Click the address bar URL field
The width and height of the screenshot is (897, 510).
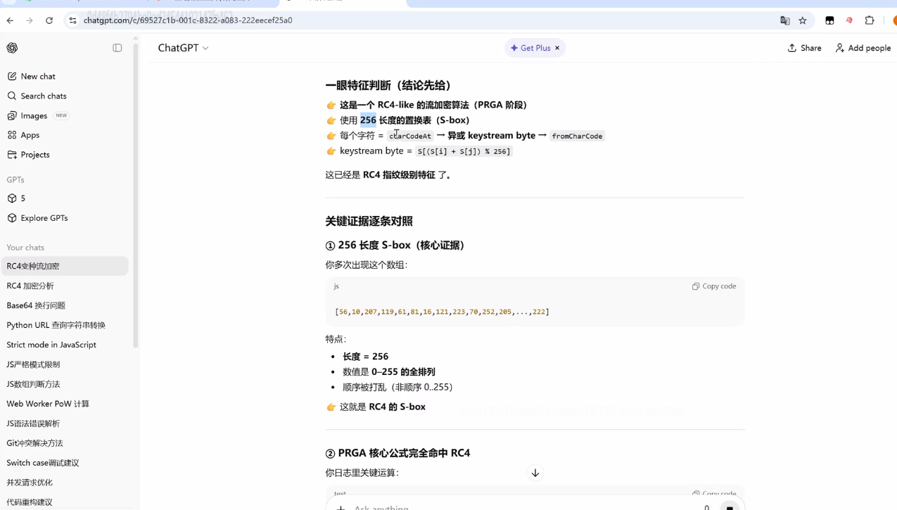point(422,20)
